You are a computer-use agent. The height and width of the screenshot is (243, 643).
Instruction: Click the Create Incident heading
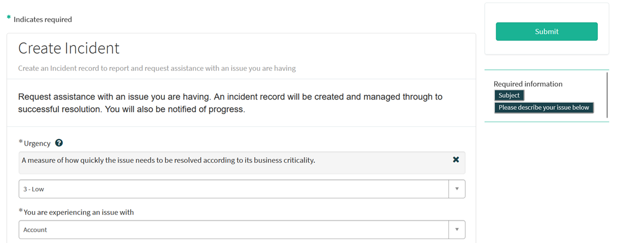(69, 48)
